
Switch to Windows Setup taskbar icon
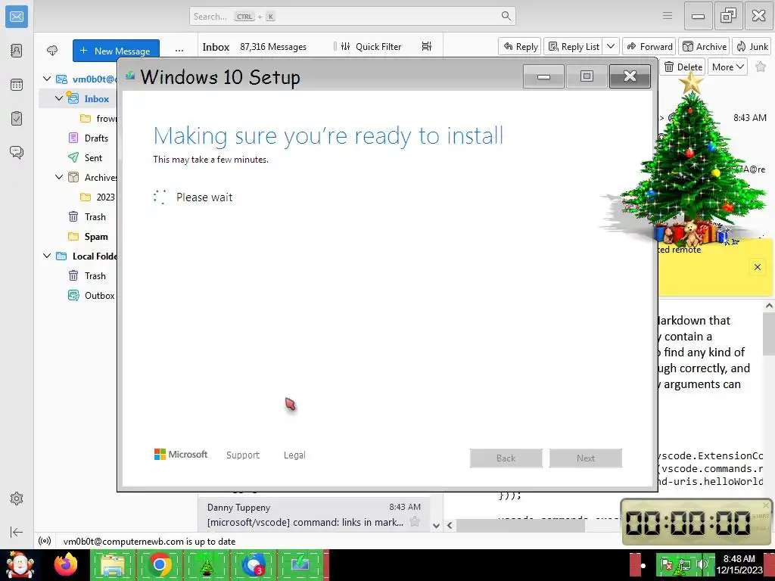tap(300, 564)
